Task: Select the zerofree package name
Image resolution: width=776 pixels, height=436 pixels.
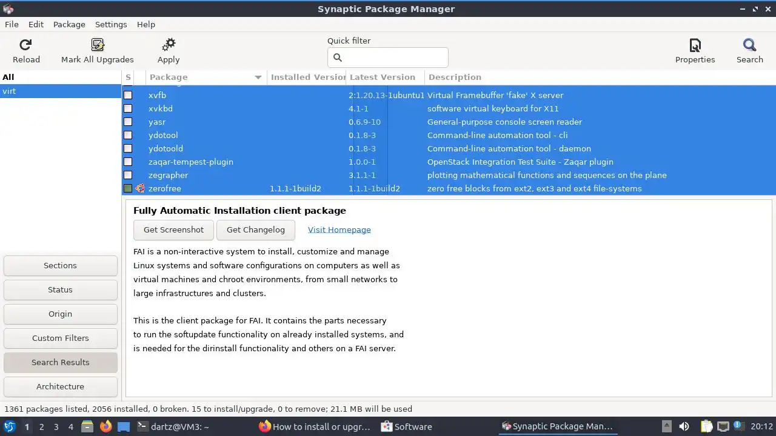Action: click(164, 188)
